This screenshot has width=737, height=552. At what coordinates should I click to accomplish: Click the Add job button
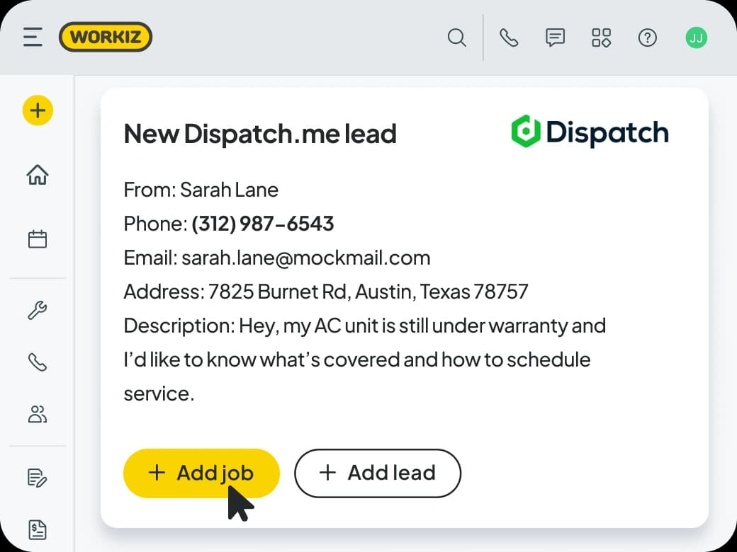click(x=201, y=473)
